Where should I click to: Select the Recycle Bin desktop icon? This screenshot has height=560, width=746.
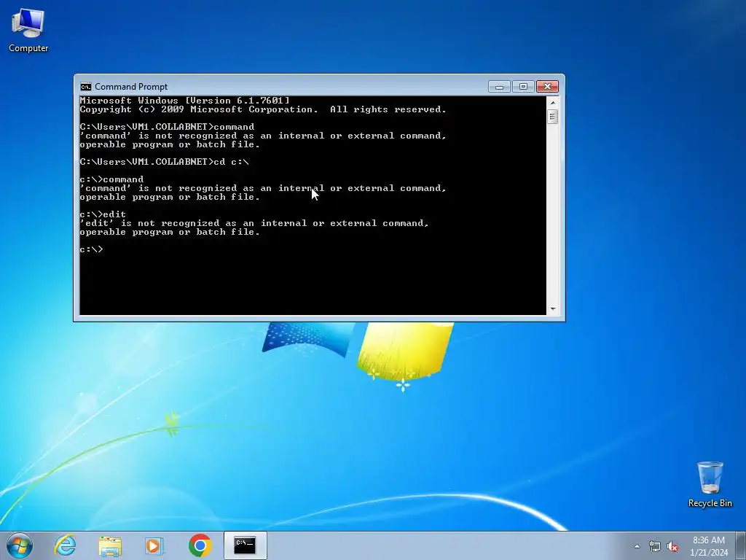710,484
